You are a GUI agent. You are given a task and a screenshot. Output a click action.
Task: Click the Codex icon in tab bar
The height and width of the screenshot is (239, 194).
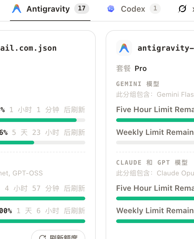111,9
